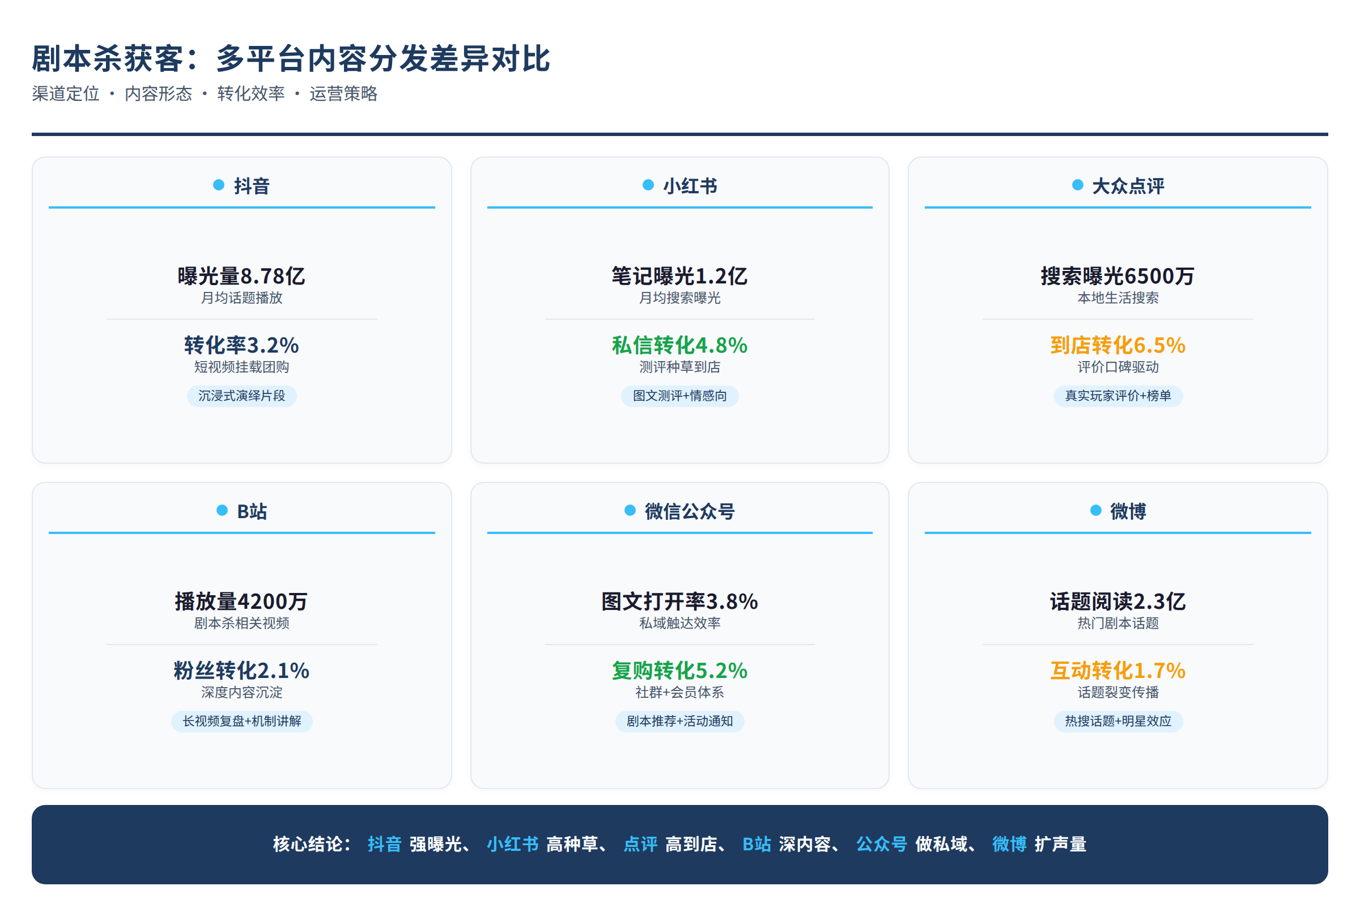Click the 图文测评+情感向 tag
1360x907 pixels.
tap(680, 396)
